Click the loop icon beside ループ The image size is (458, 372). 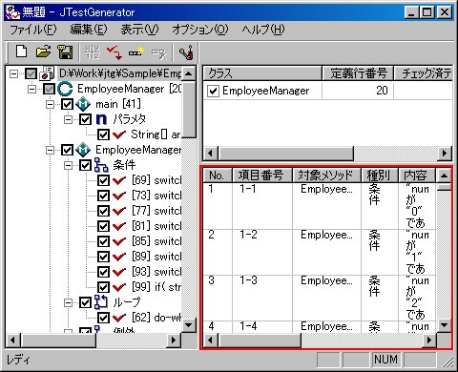(x=101, y=302)
